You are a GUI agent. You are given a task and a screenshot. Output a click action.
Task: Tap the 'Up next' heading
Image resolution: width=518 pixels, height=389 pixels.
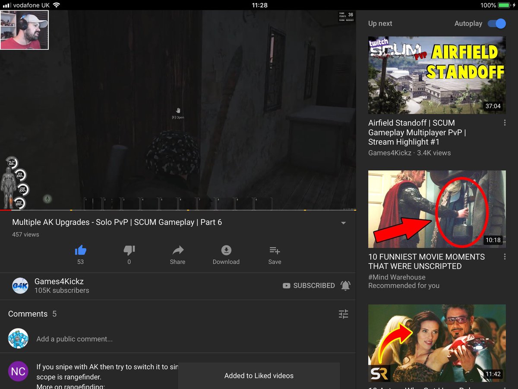(380, 23)
